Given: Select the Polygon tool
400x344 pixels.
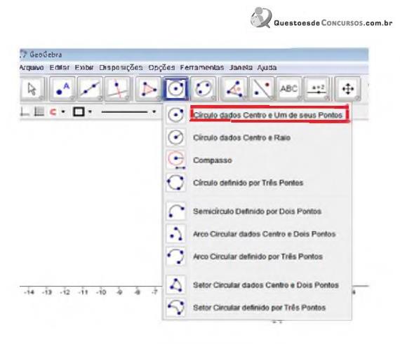Looking at the screenshot, I should coord(149,89).
